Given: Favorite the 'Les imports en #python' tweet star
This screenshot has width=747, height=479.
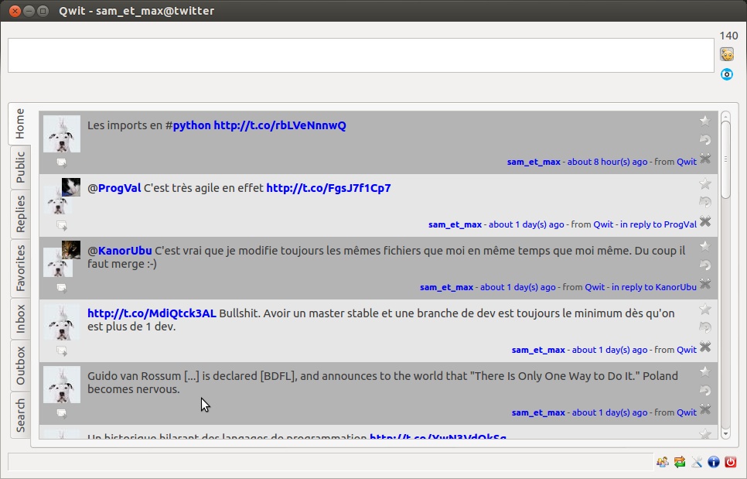Looking at the screenshot, I should [705, 121].
